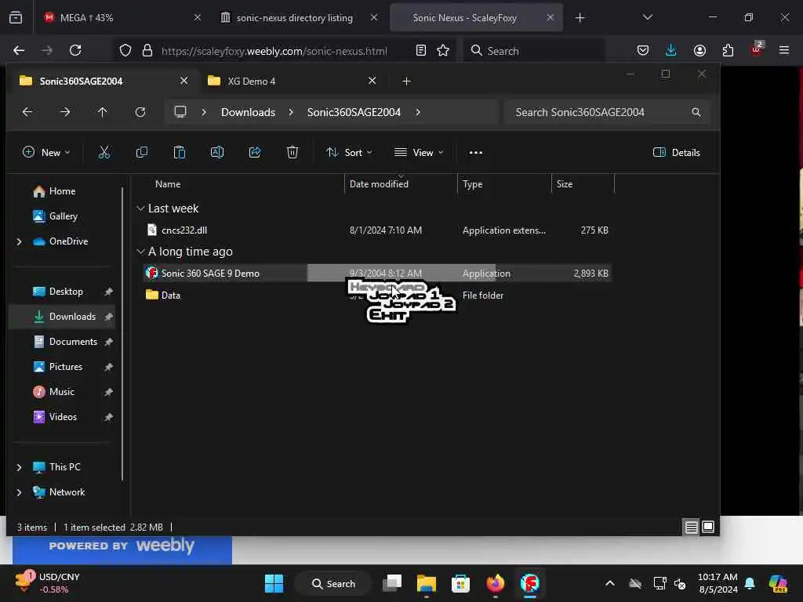Expand the This PC tree node
Viewport: 803px width, 602px height.
20,467
